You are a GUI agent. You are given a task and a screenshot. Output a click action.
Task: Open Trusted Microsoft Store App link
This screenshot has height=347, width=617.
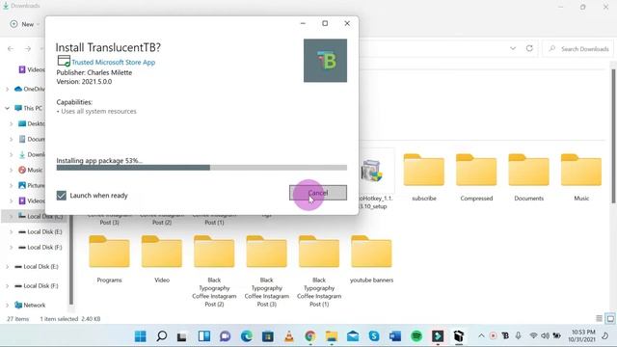point(114,62)
